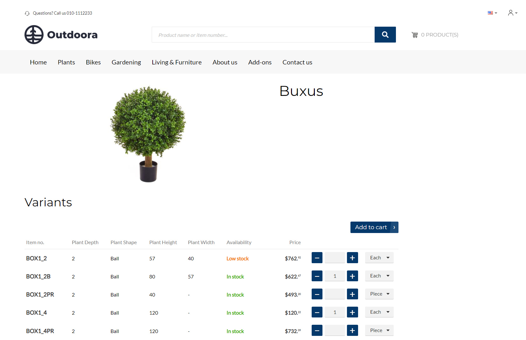
Task: Click 0 PRODUCT(S) cart link
Action: (439, 35)
